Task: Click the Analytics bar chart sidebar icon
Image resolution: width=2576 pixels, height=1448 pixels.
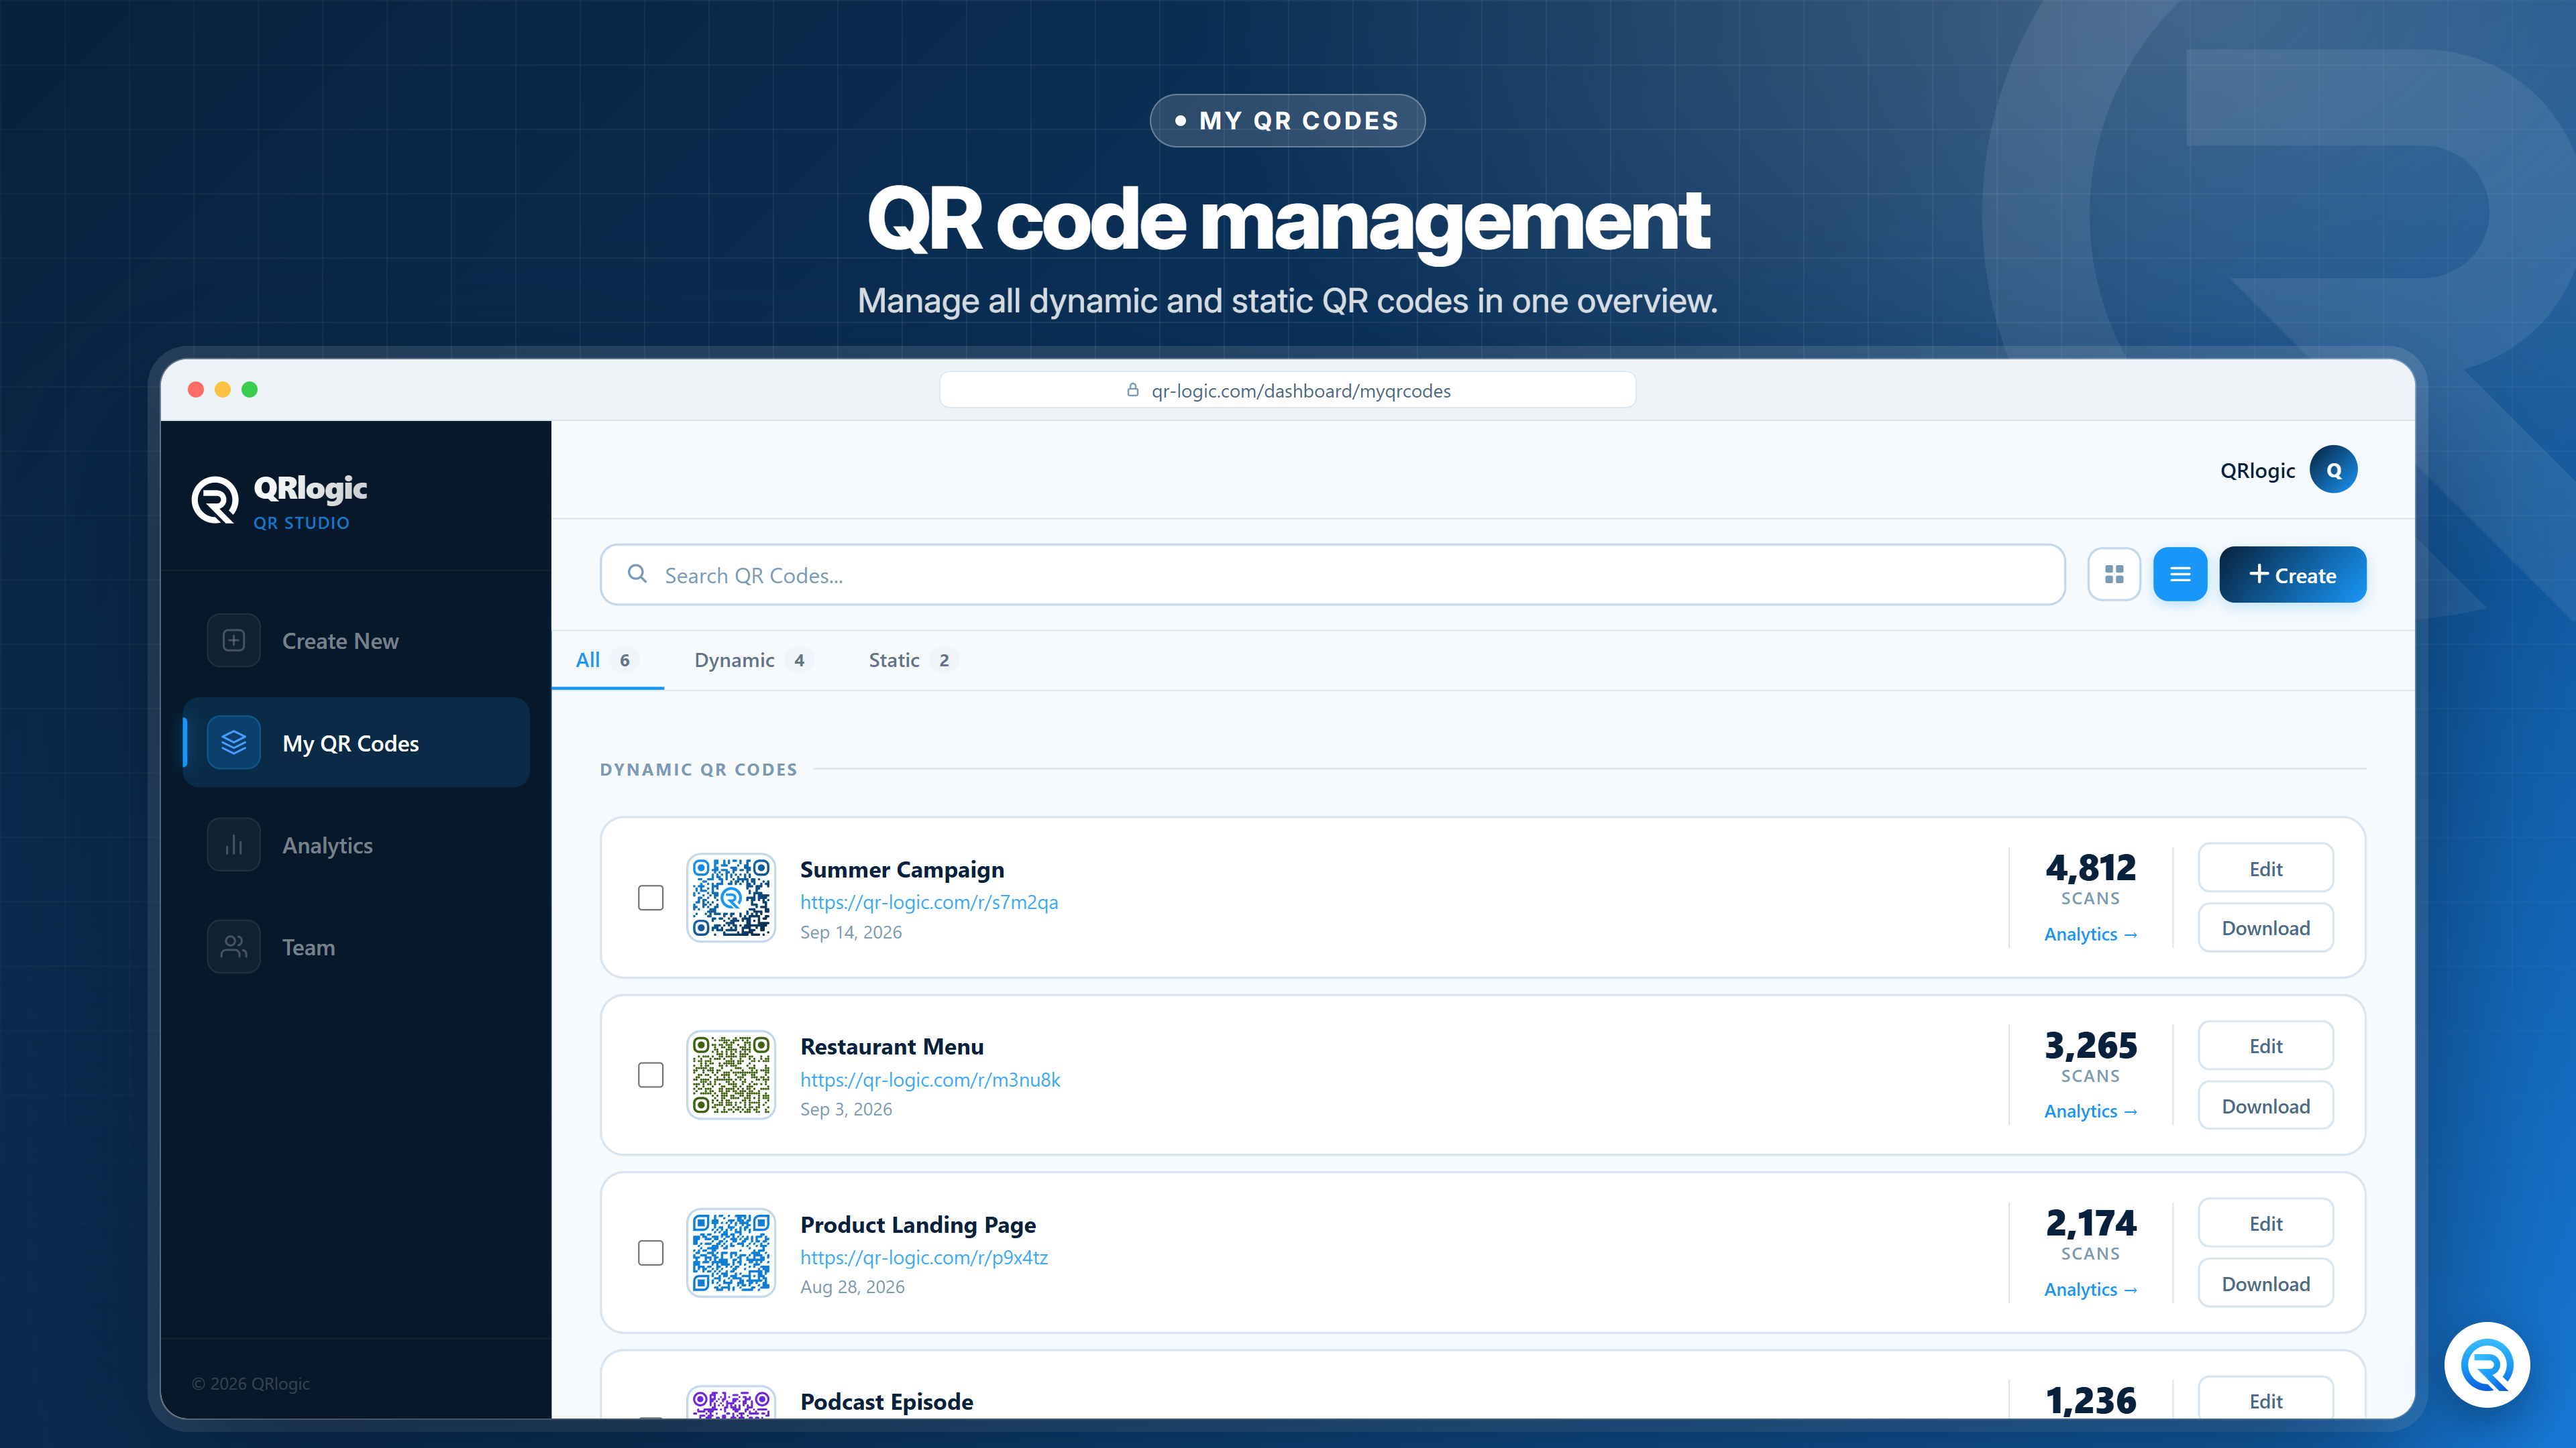Action: pyautogui.click(x=233, y=845)
